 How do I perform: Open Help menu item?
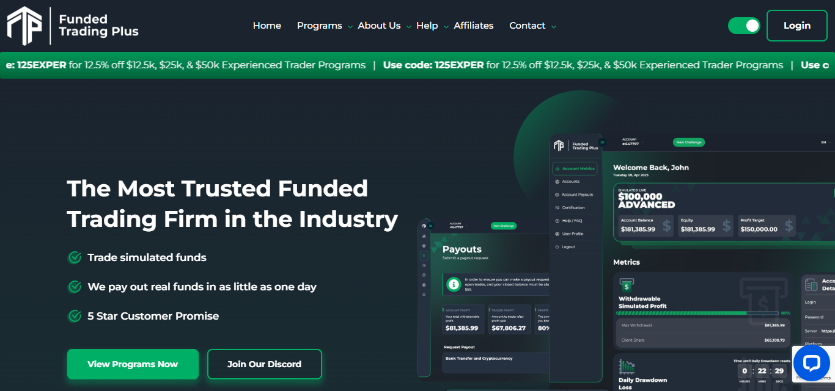point(427,26)
